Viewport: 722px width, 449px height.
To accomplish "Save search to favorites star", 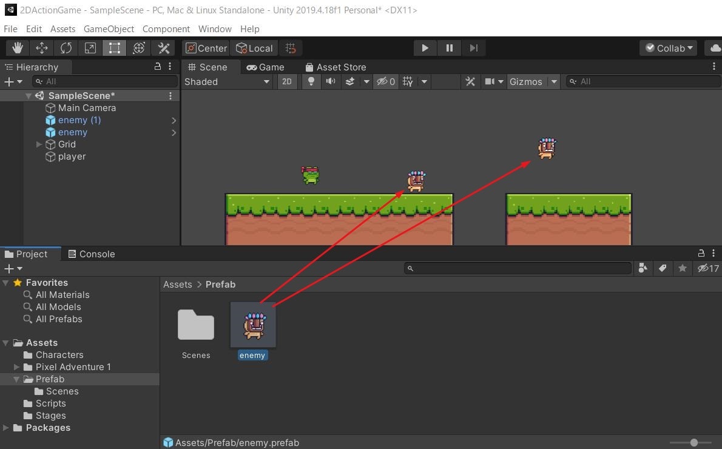I will 683,268.
